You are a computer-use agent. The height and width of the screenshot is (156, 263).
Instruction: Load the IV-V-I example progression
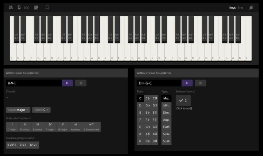click(34, 145)
